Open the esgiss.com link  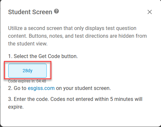point(41,88)
